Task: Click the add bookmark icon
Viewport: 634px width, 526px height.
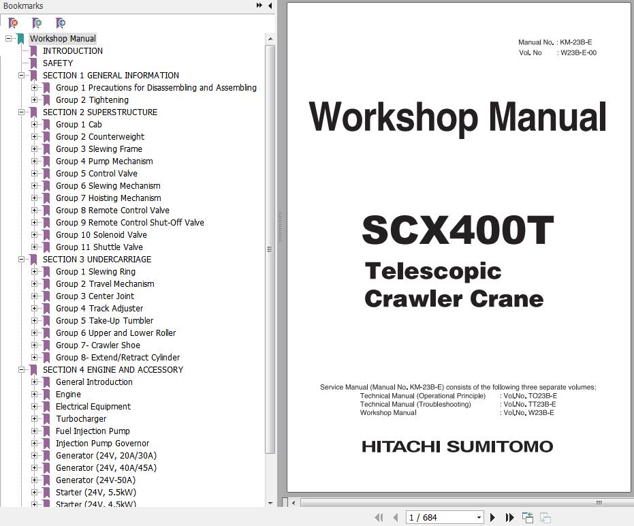Action: 37,23
